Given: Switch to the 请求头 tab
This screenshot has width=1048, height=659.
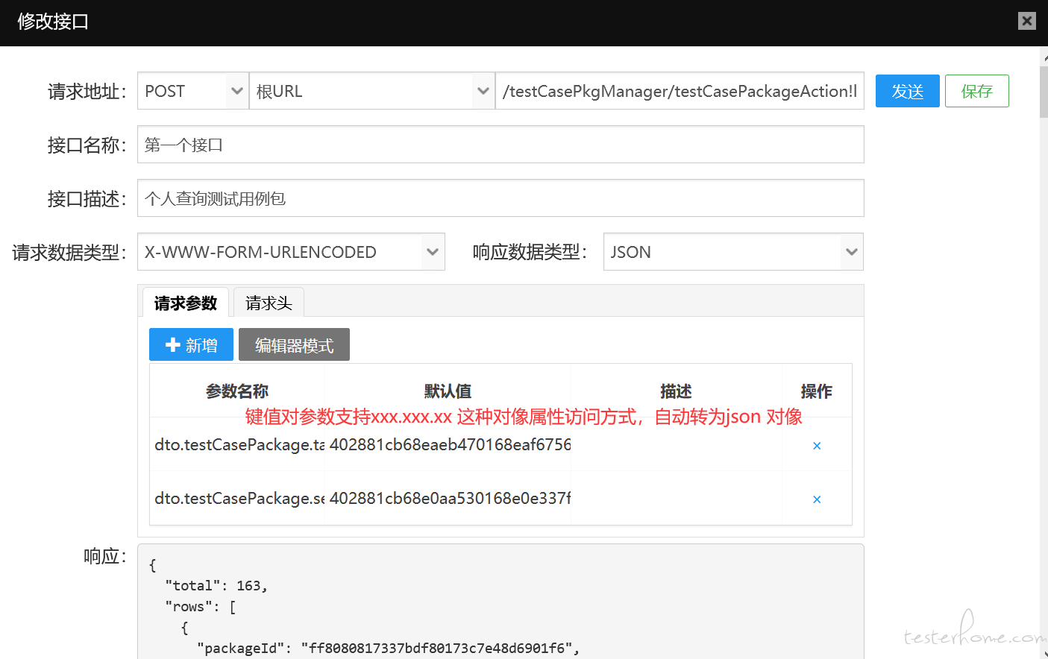Looking at the screenshot, I should click(x=269, y=303).
